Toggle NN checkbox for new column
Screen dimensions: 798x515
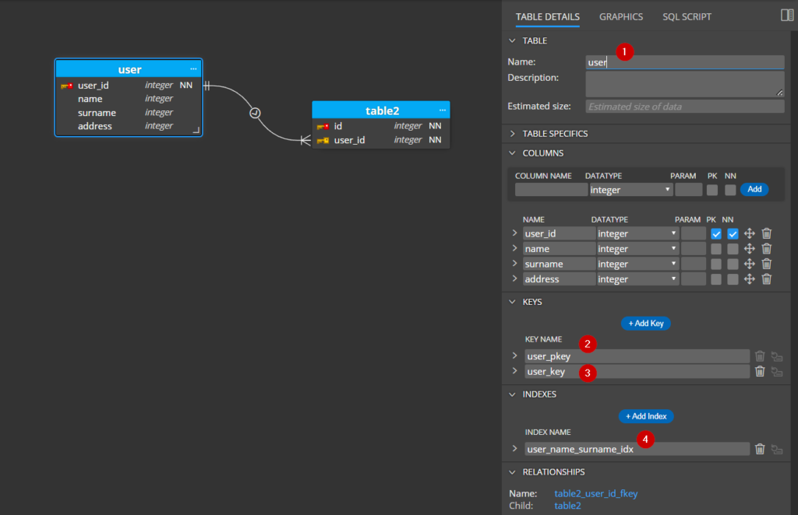pyautogui.click(x=730, y=190)
